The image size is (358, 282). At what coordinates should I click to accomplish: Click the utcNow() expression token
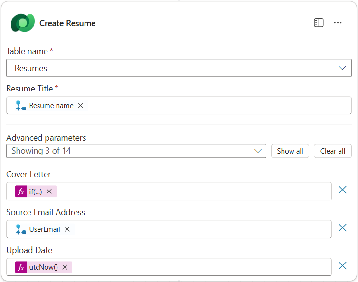tap(43, 267)
